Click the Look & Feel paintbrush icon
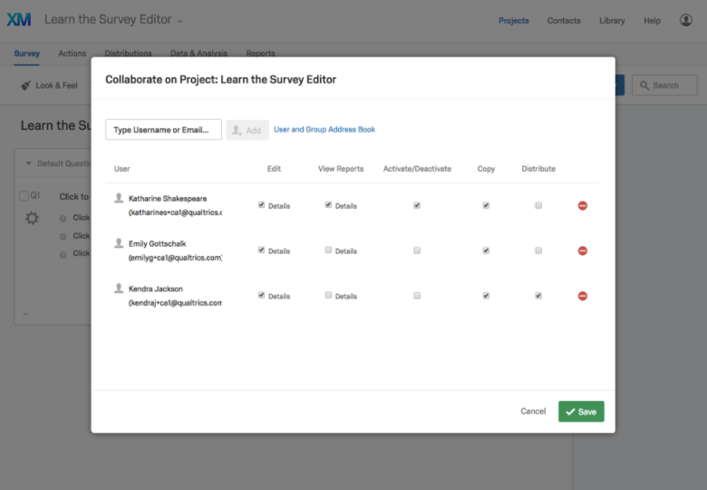 point(25,85)
